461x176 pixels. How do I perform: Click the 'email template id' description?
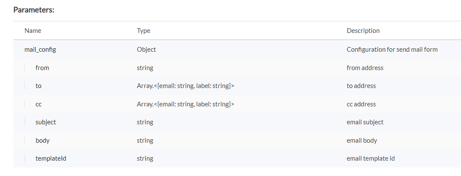(371, 158)
